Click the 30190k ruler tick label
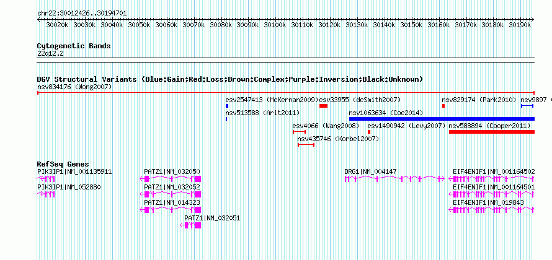 (x=520, y=25)
